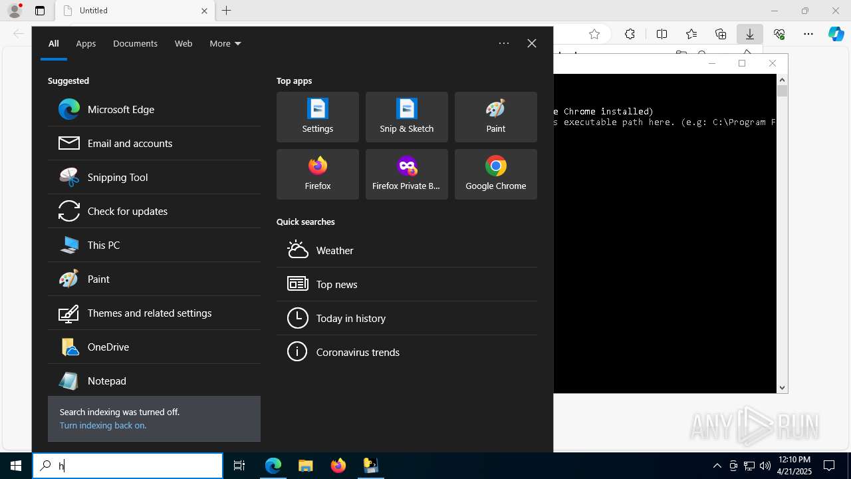Open Edge from the taskbar

pos(273,466)
